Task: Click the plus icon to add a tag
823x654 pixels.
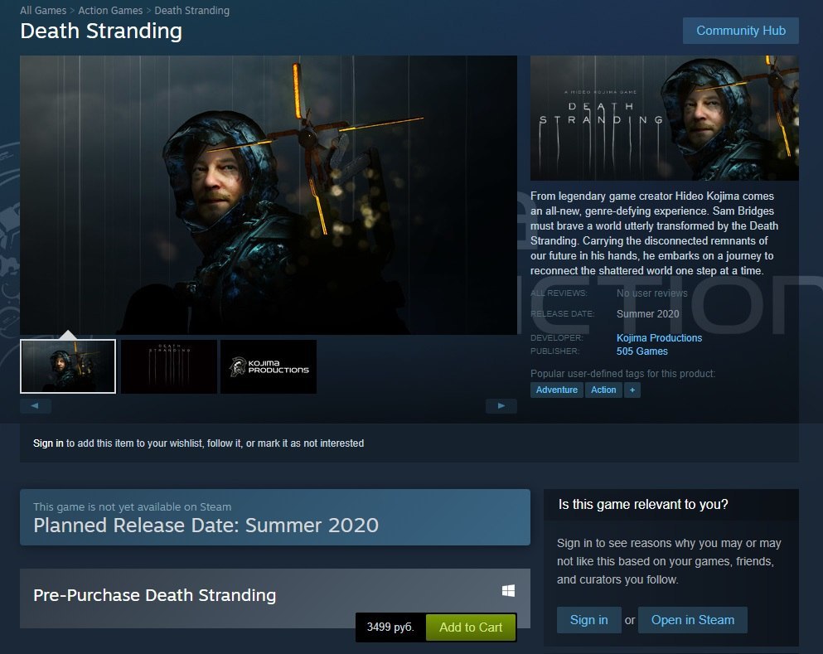Action: (632, 390)
